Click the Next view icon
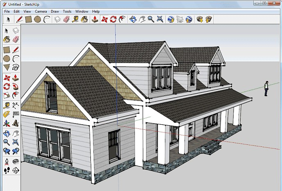Screen dimensions: 282x191 (16, 151)
